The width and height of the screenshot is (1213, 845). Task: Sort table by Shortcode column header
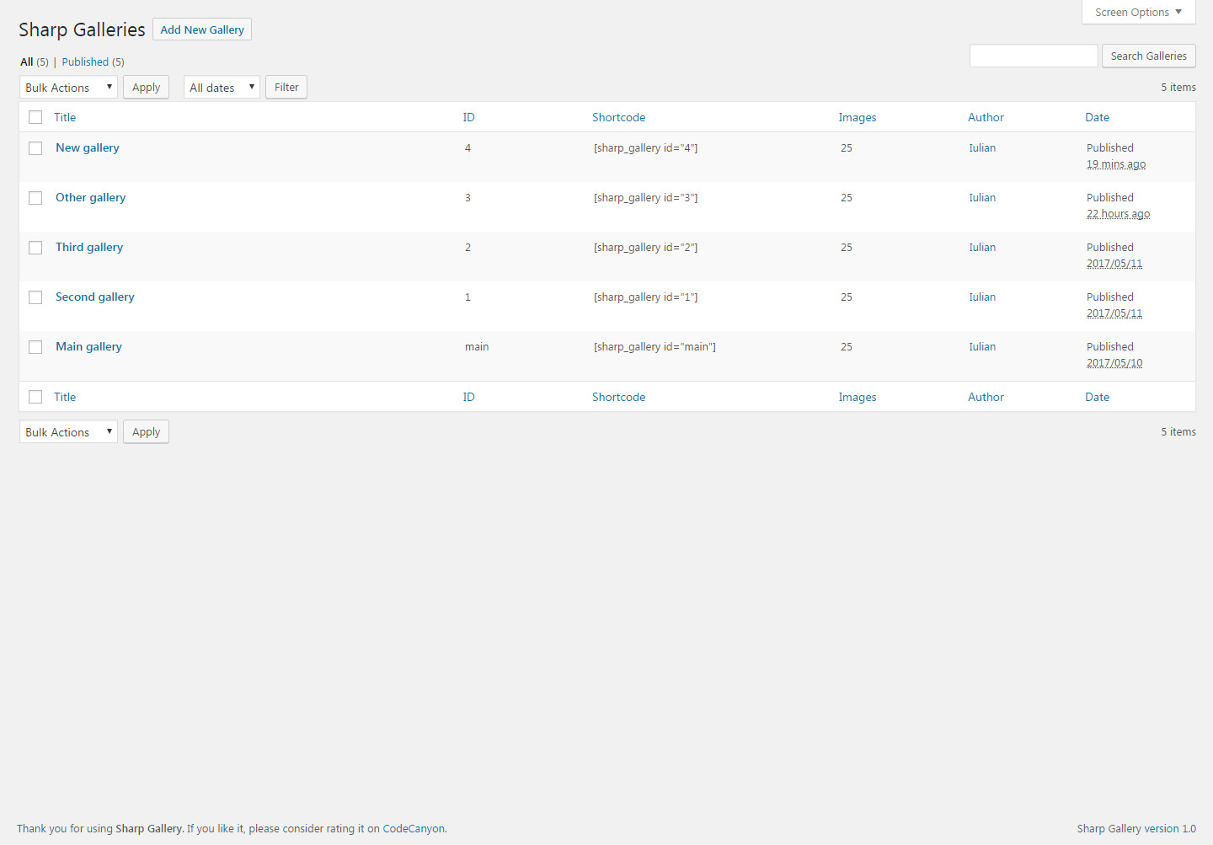(x=618, y=117)
